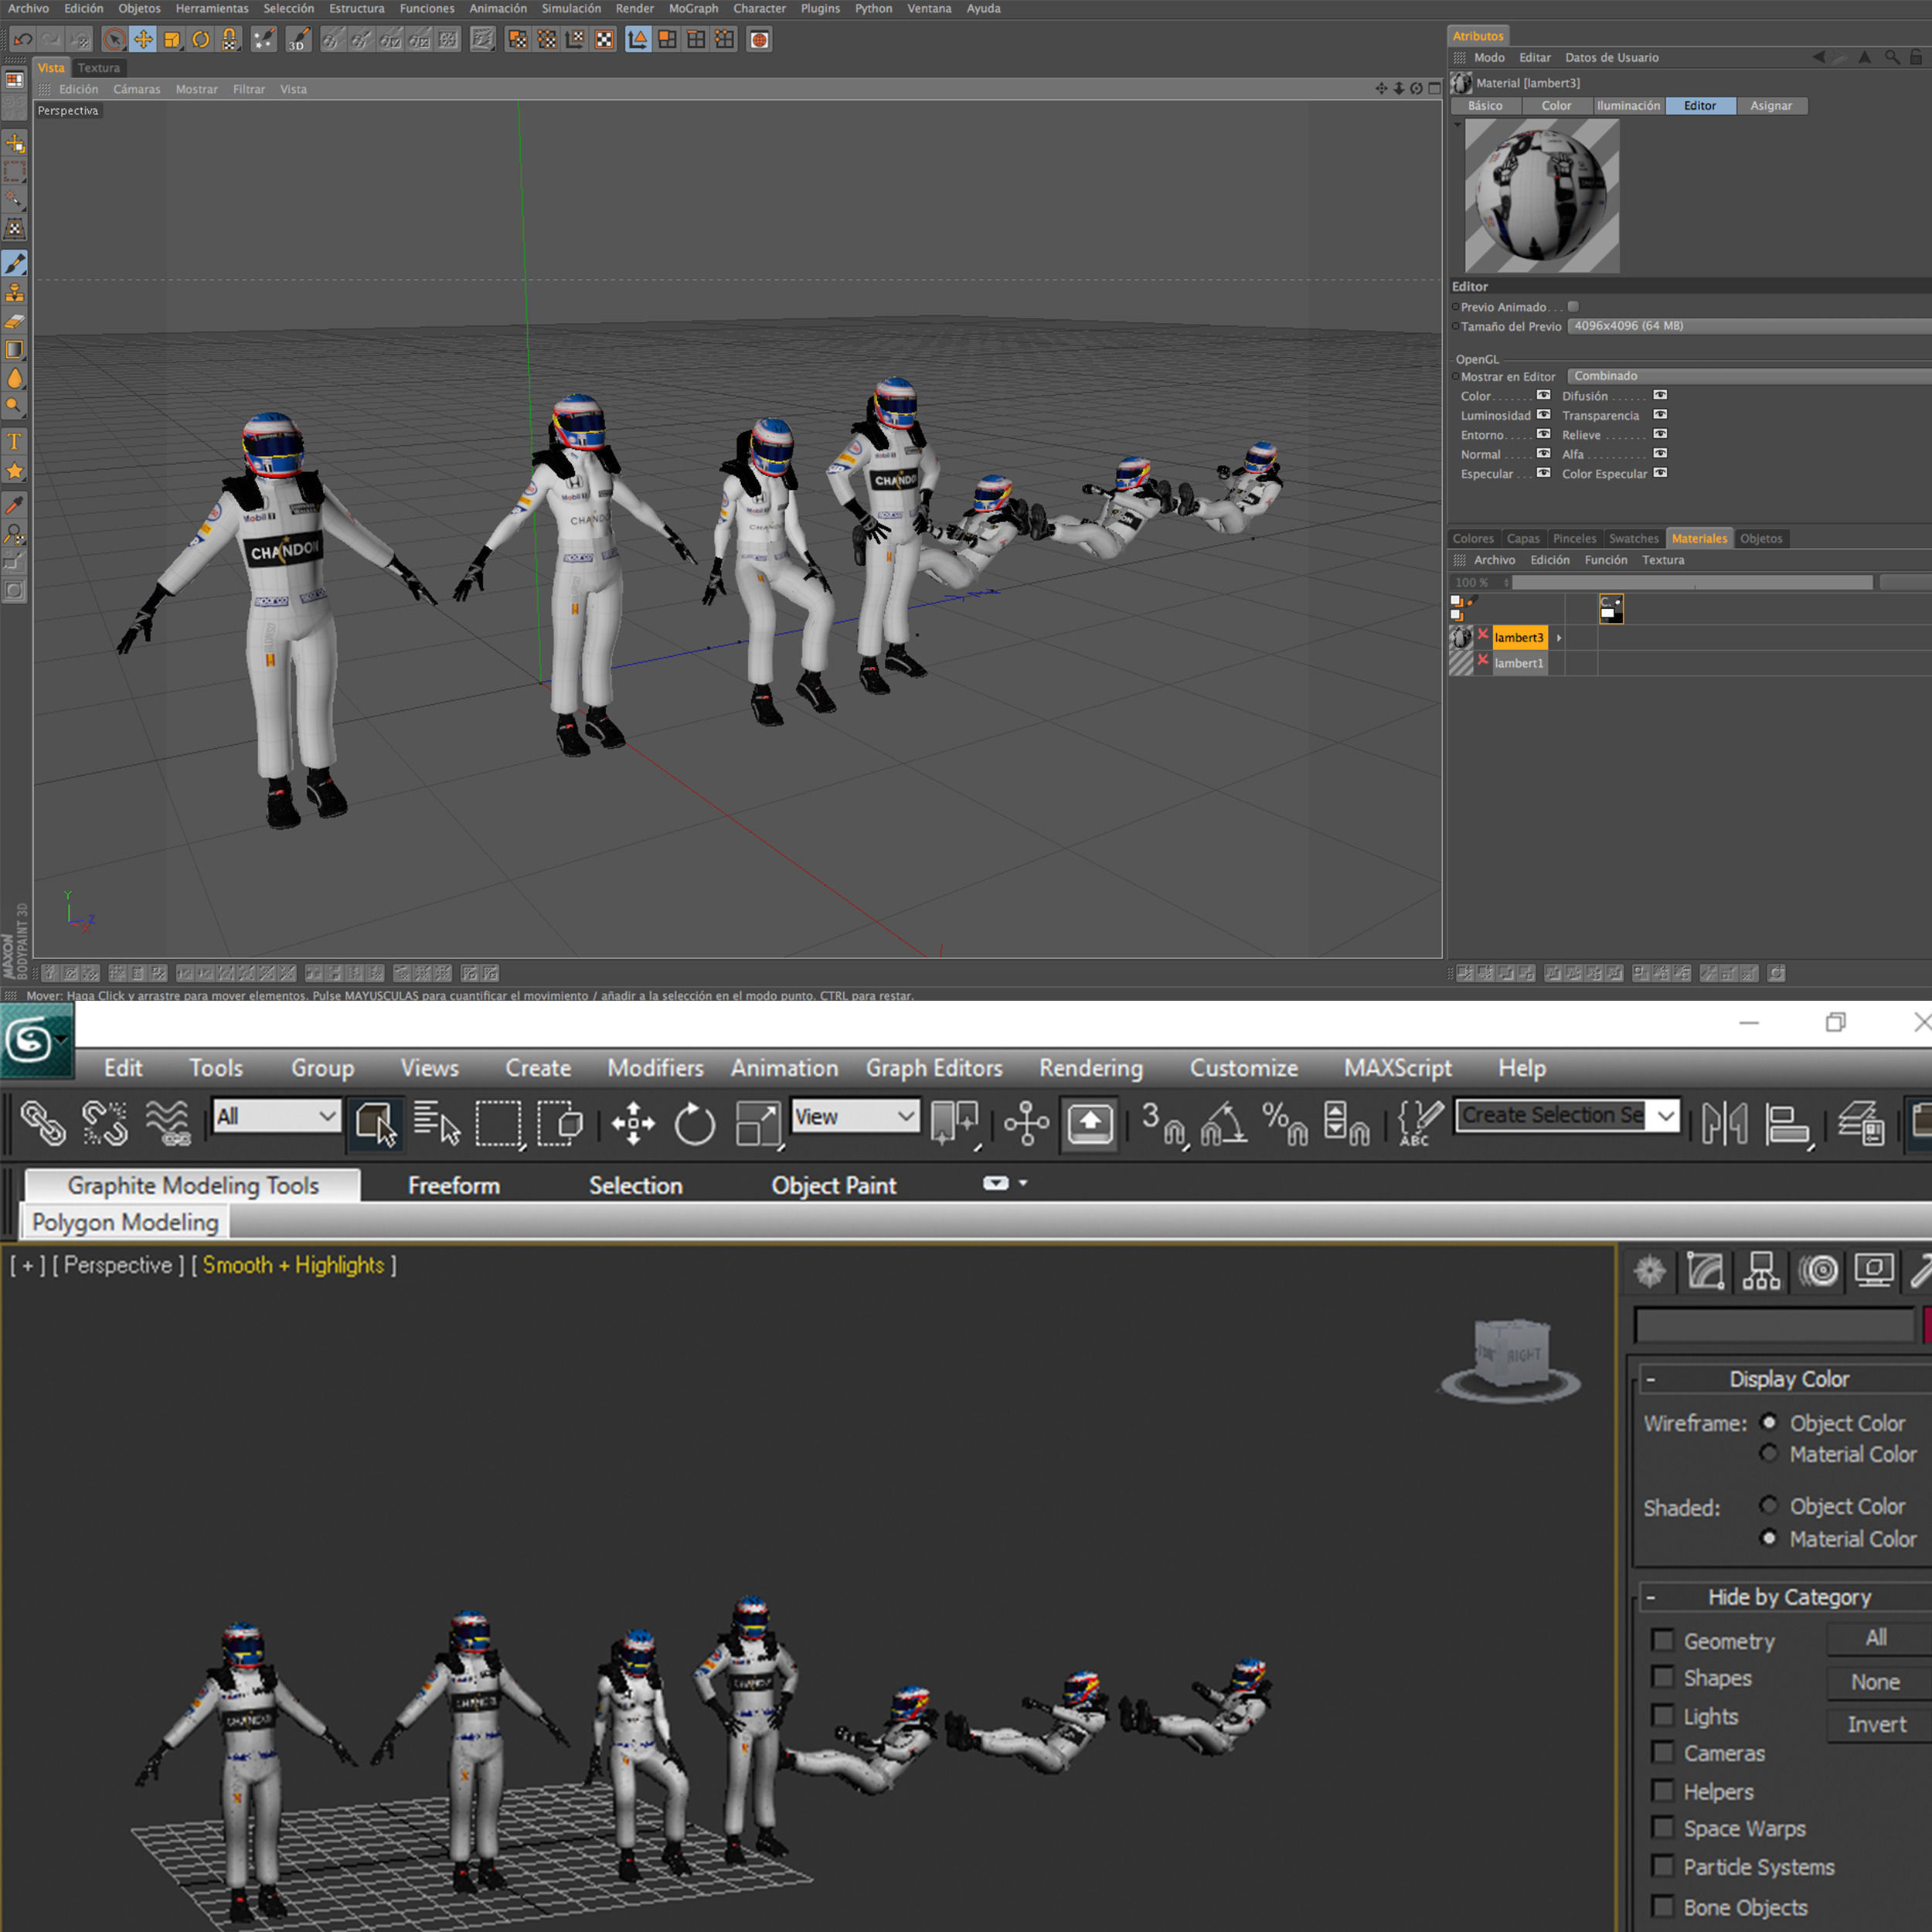
Task: Select the Move tool in 3ds Max toolbar
Action: [633, 1123]
